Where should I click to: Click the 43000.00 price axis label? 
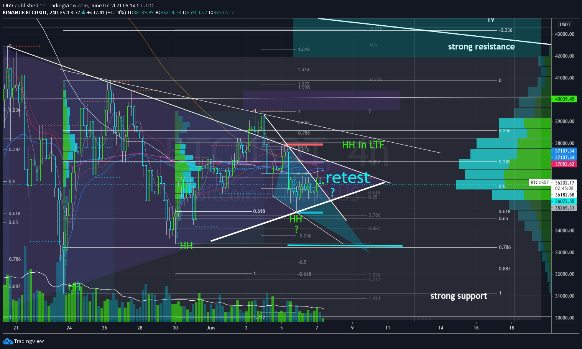tap(565, 34)
